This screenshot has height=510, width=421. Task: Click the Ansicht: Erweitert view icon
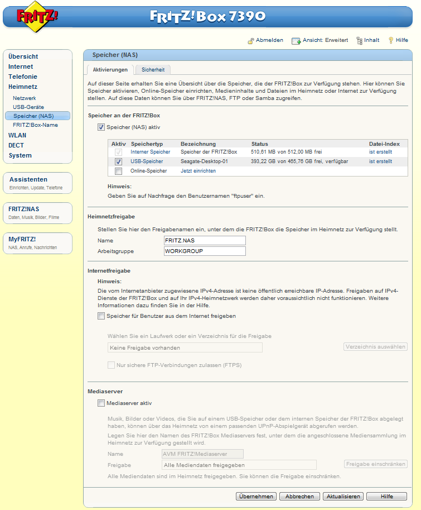[296, 41]
